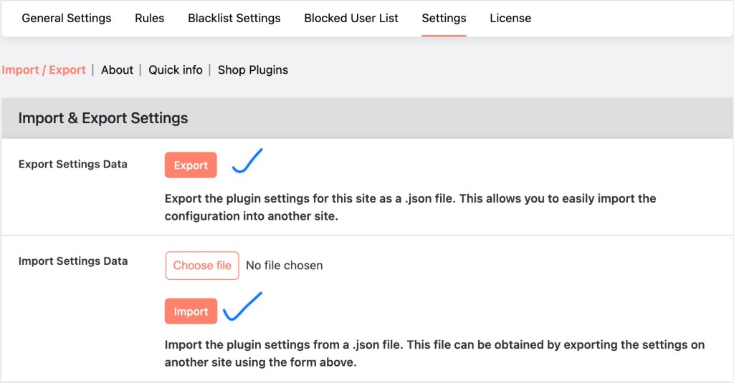Open the License tab
Viewport: 734px width, 383px height.
(510, 18)
